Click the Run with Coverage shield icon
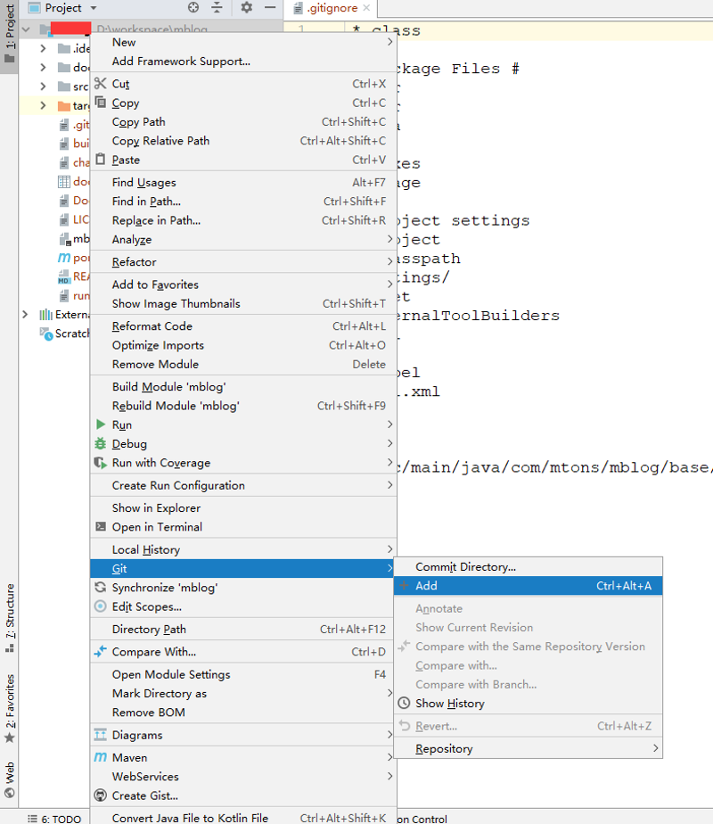Image resolution: width=713 pixels, height=824 pixels. pos(101,463)
